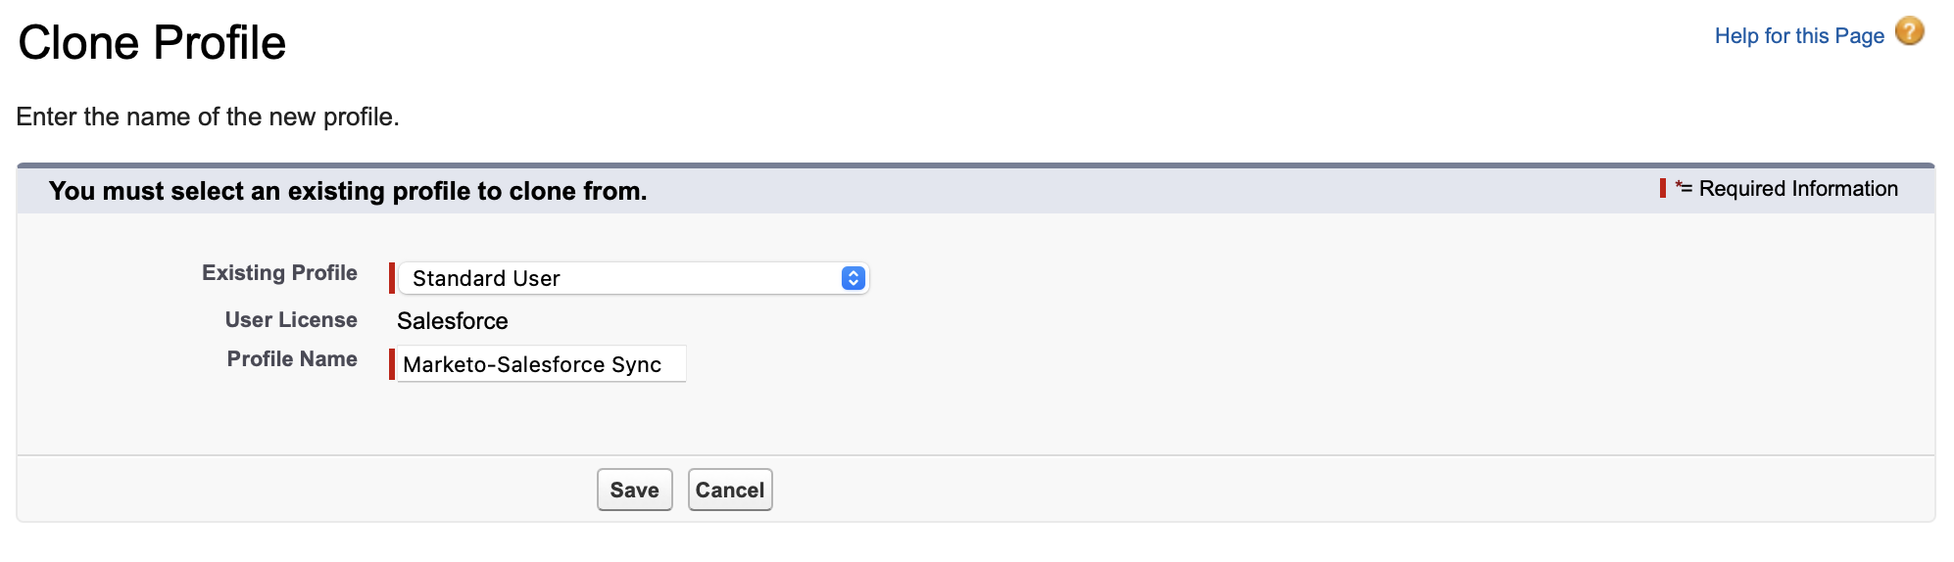Select the Salesforce user license value
The width and height of the screenshot is (1954, 562).
tap(452, 321)
